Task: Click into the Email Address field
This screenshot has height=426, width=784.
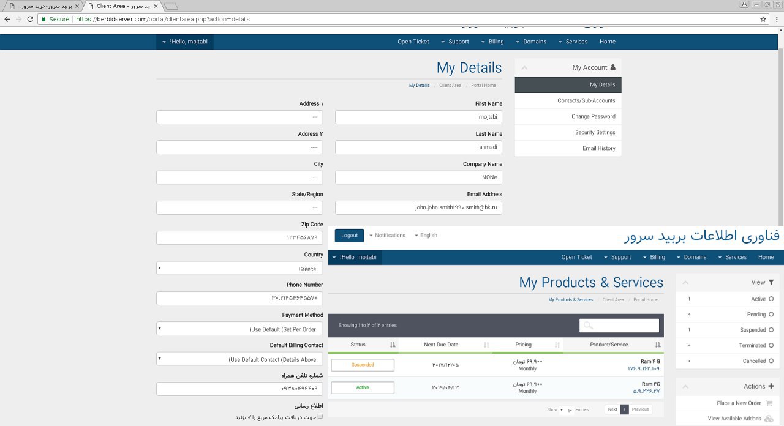Action: pyautogui.click(x=418, y=207)
